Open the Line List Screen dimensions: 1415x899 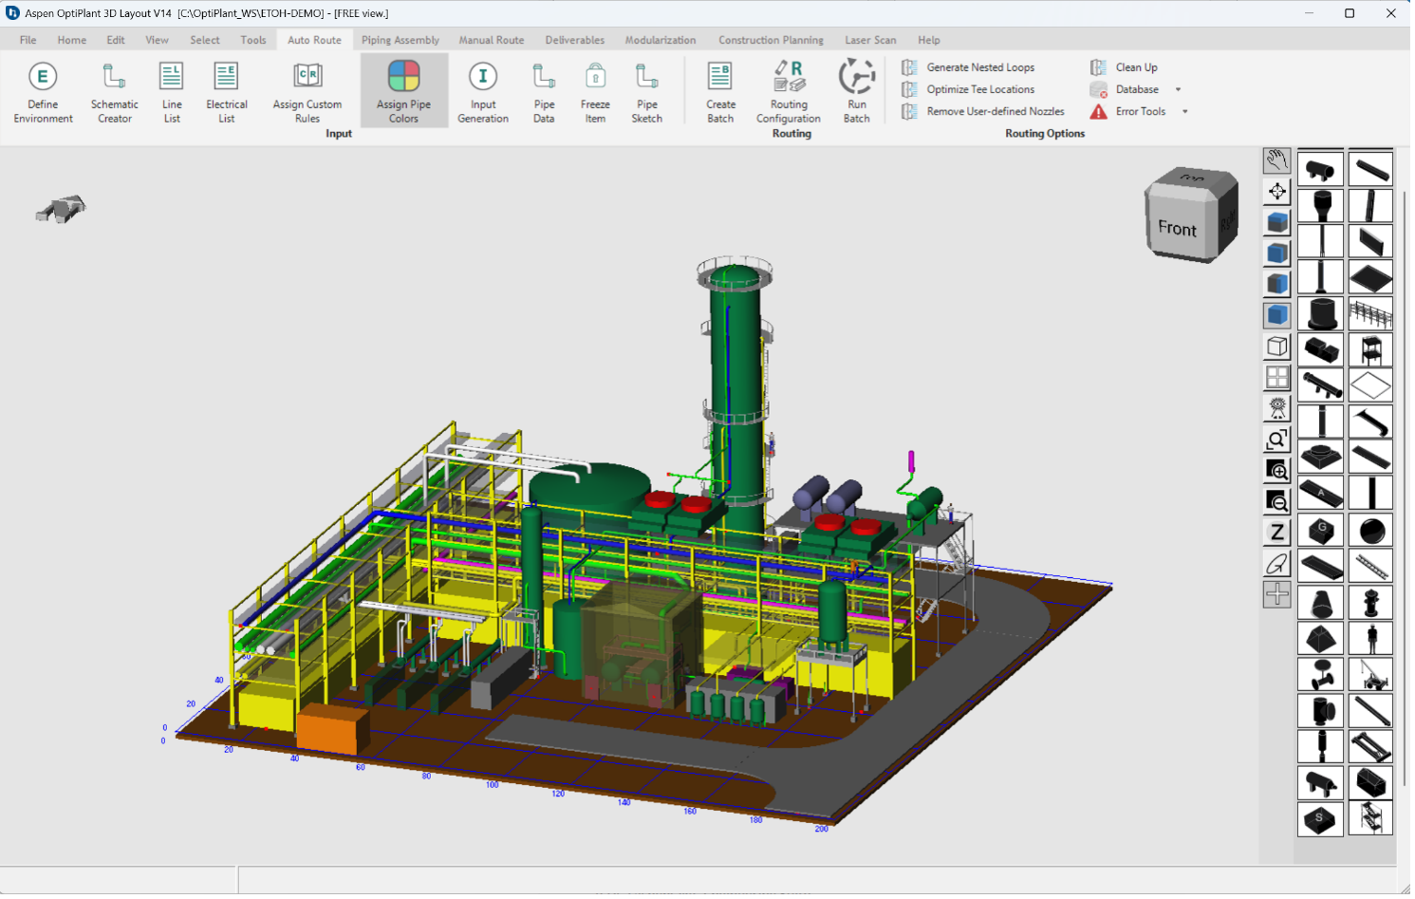pos(172,92)
